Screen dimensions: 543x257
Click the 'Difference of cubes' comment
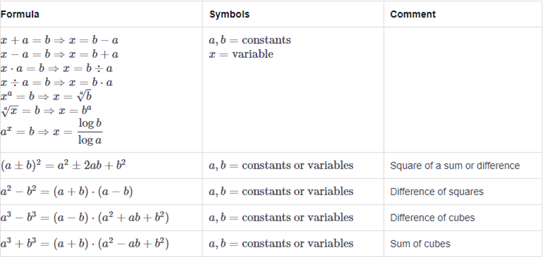(x=432, y=218)
